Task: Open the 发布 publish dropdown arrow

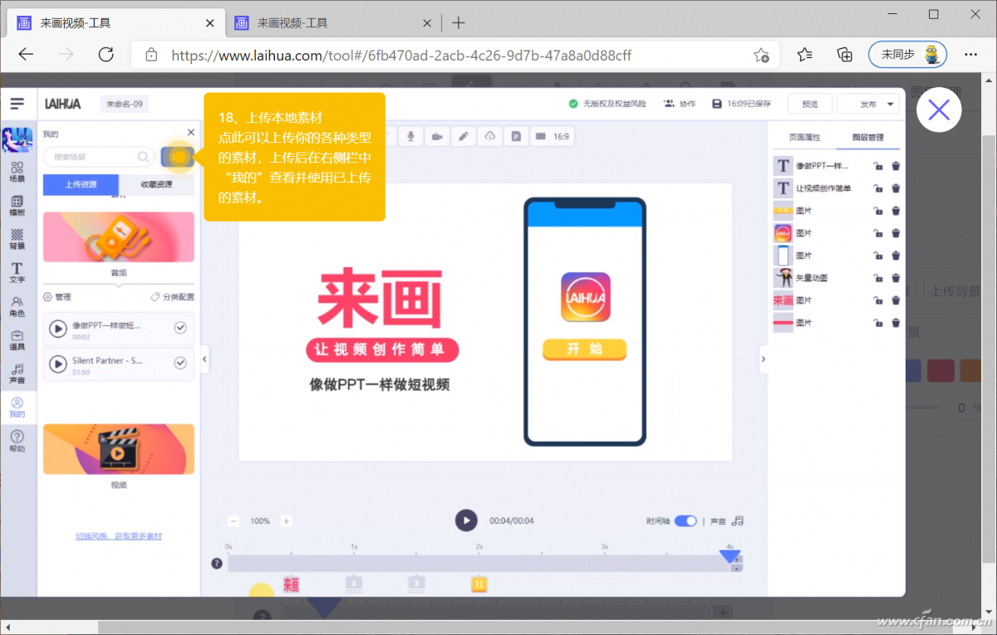Action: (x=891, y=104)
